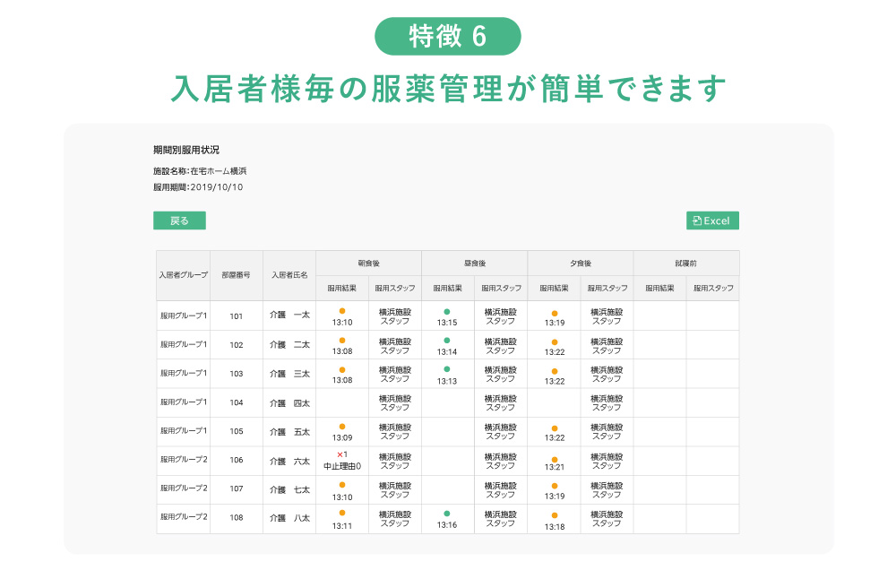
Task: Click resident name 介護 六太
Action: (289, 461)
